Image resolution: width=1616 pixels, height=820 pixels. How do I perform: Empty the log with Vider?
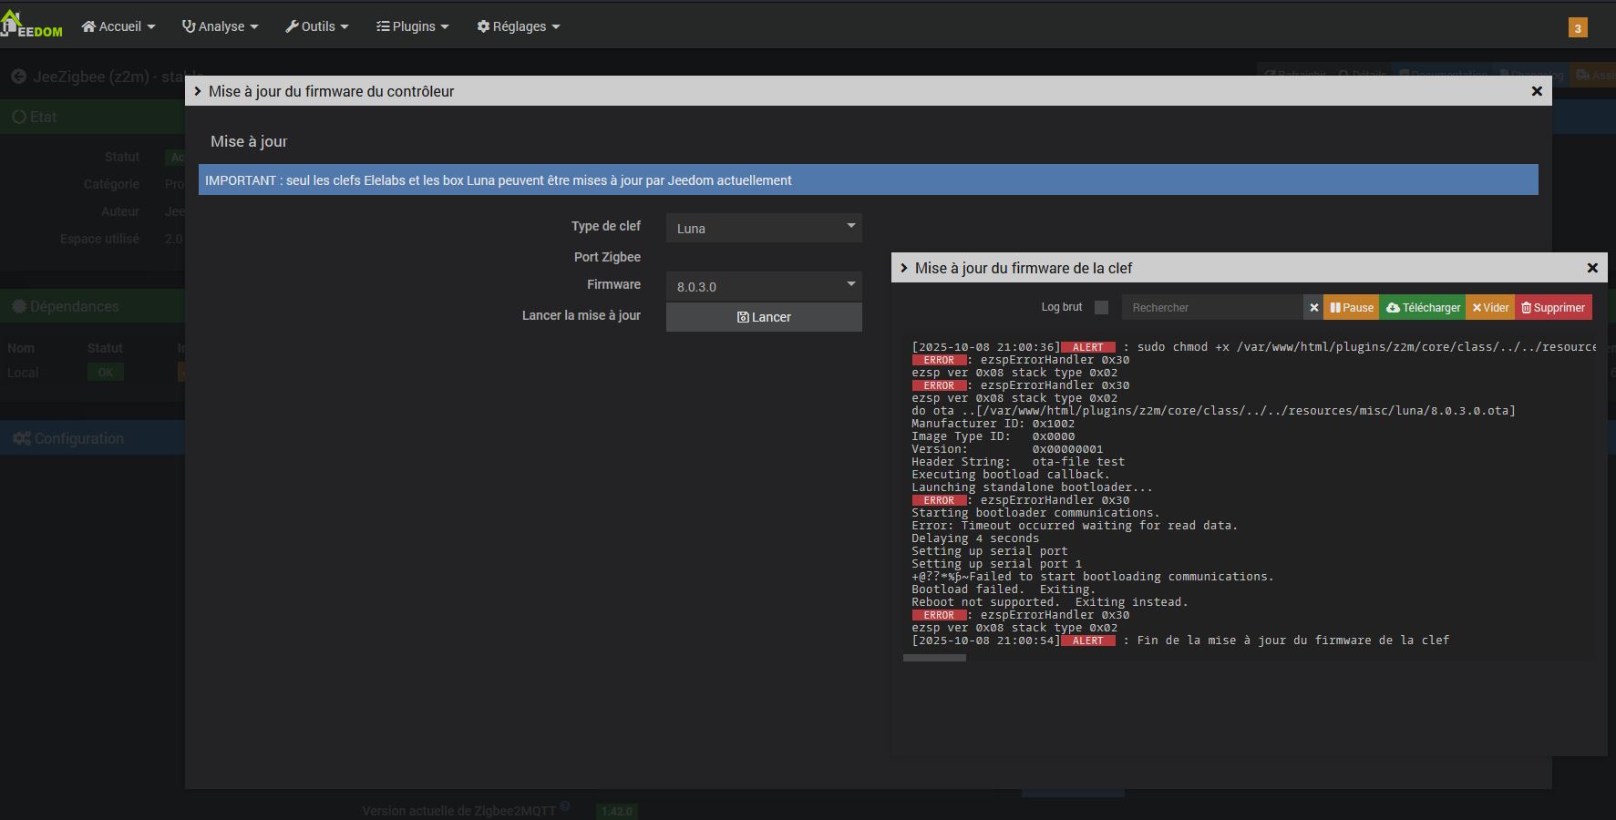click(x=1490, y=308)
